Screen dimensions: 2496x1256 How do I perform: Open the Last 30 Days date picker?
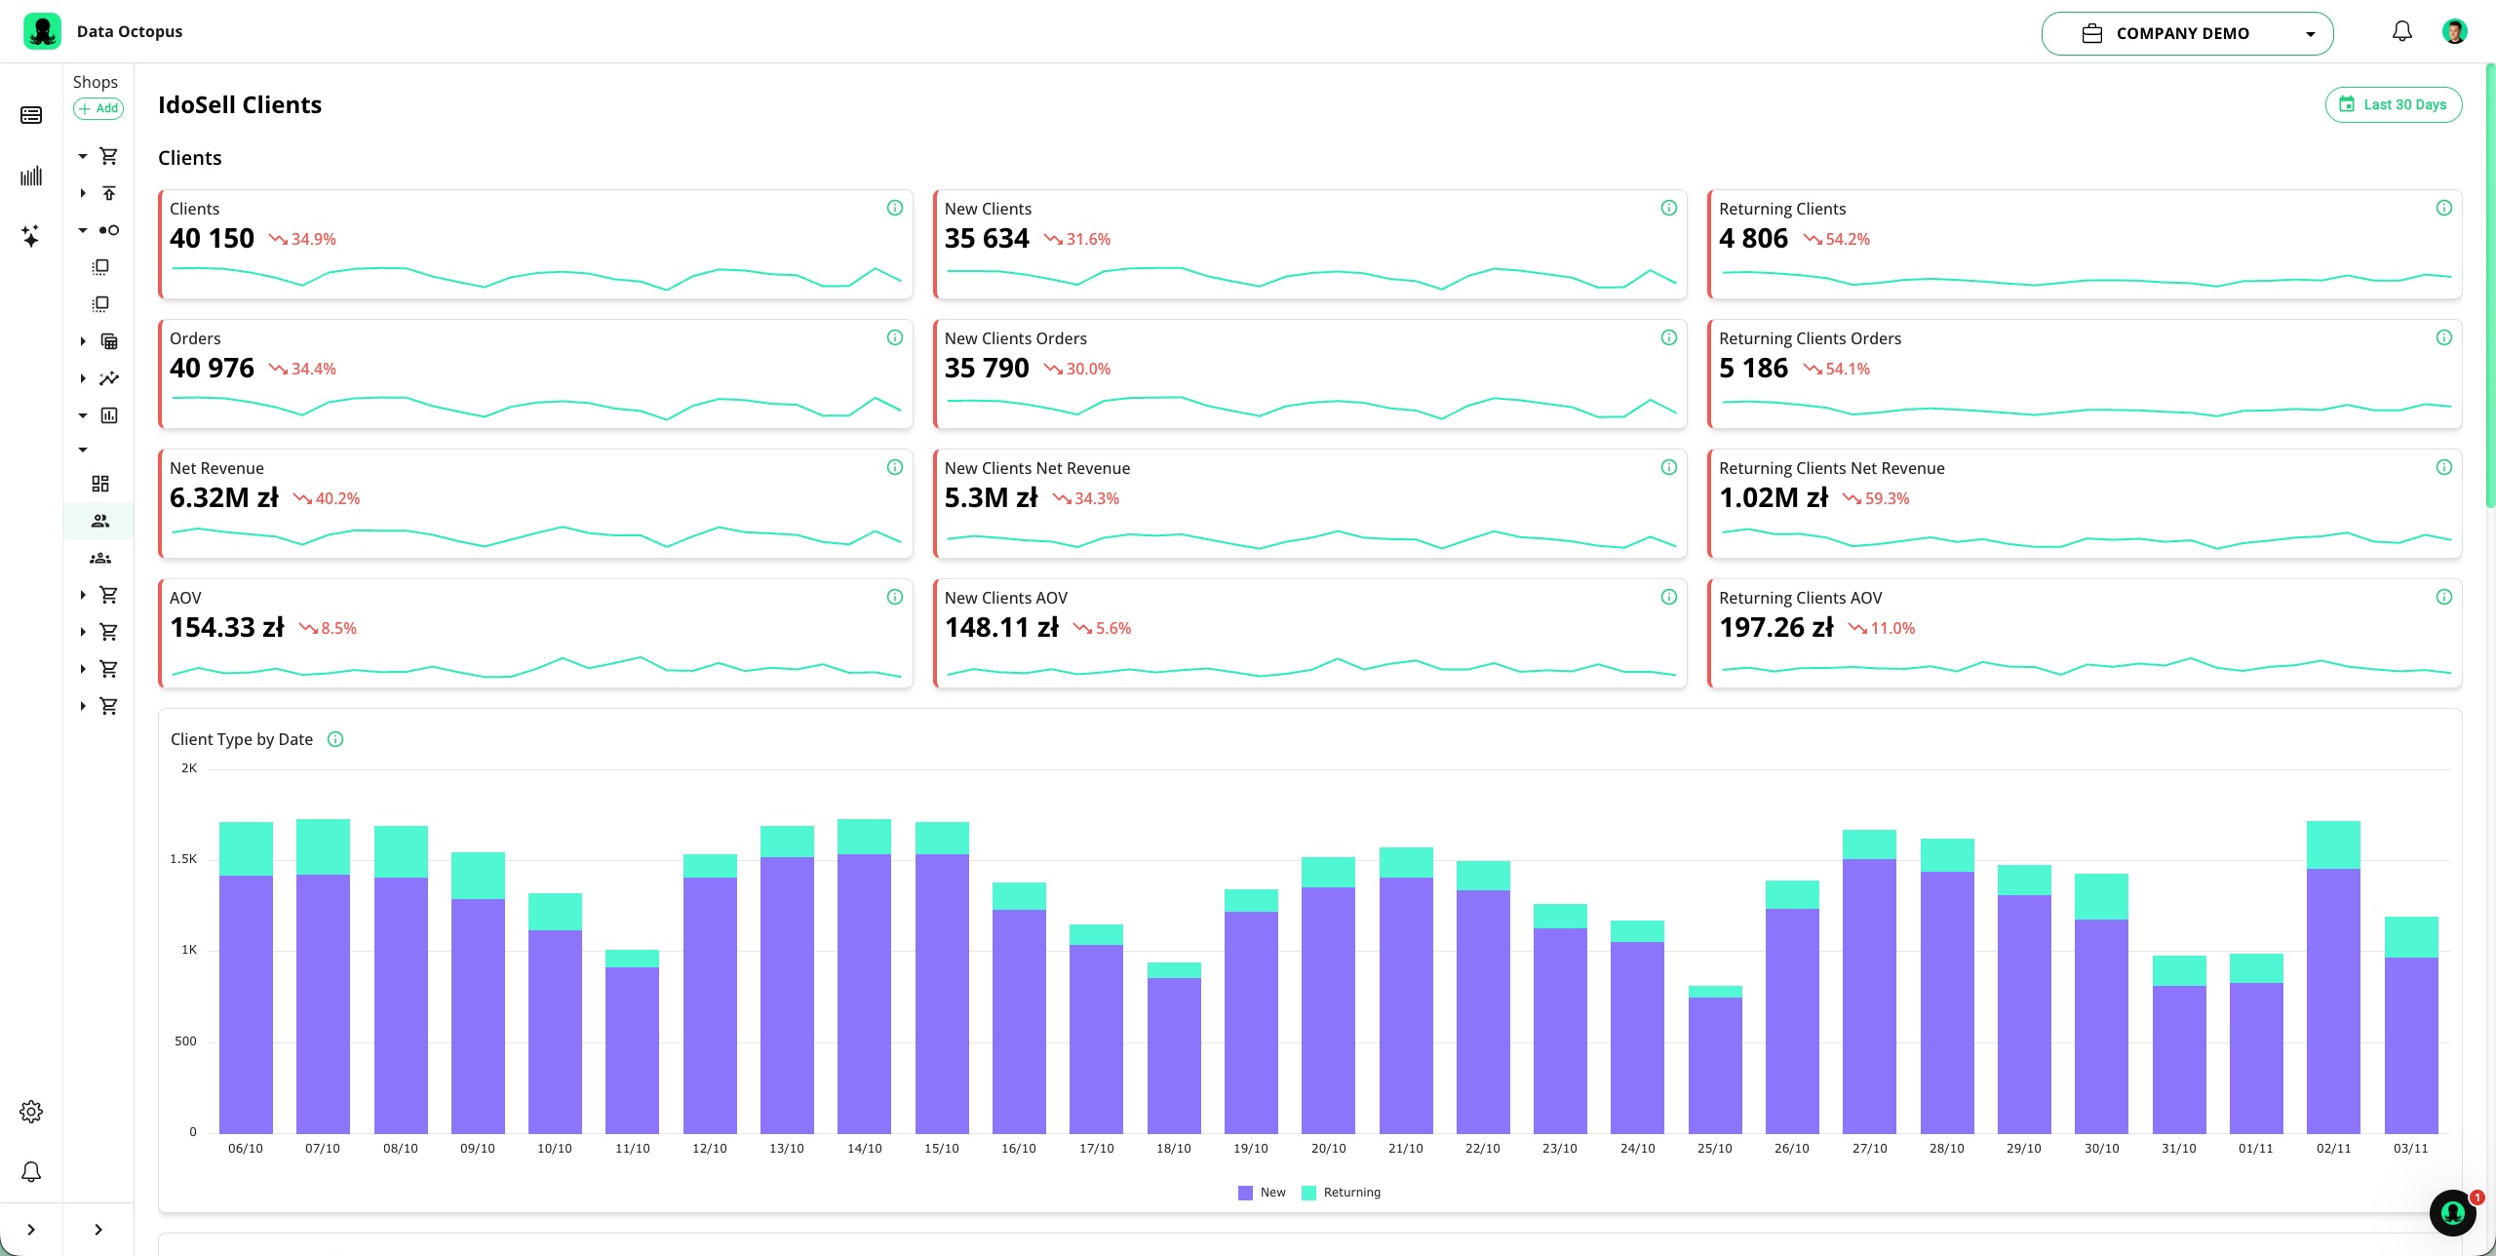(x=2394, y=104)
